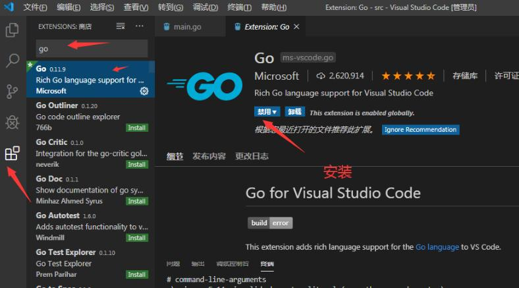Viewport: 519px width, 288px height.
Task: Click the Microsoft publisher link
Action: tap(277, 76)
